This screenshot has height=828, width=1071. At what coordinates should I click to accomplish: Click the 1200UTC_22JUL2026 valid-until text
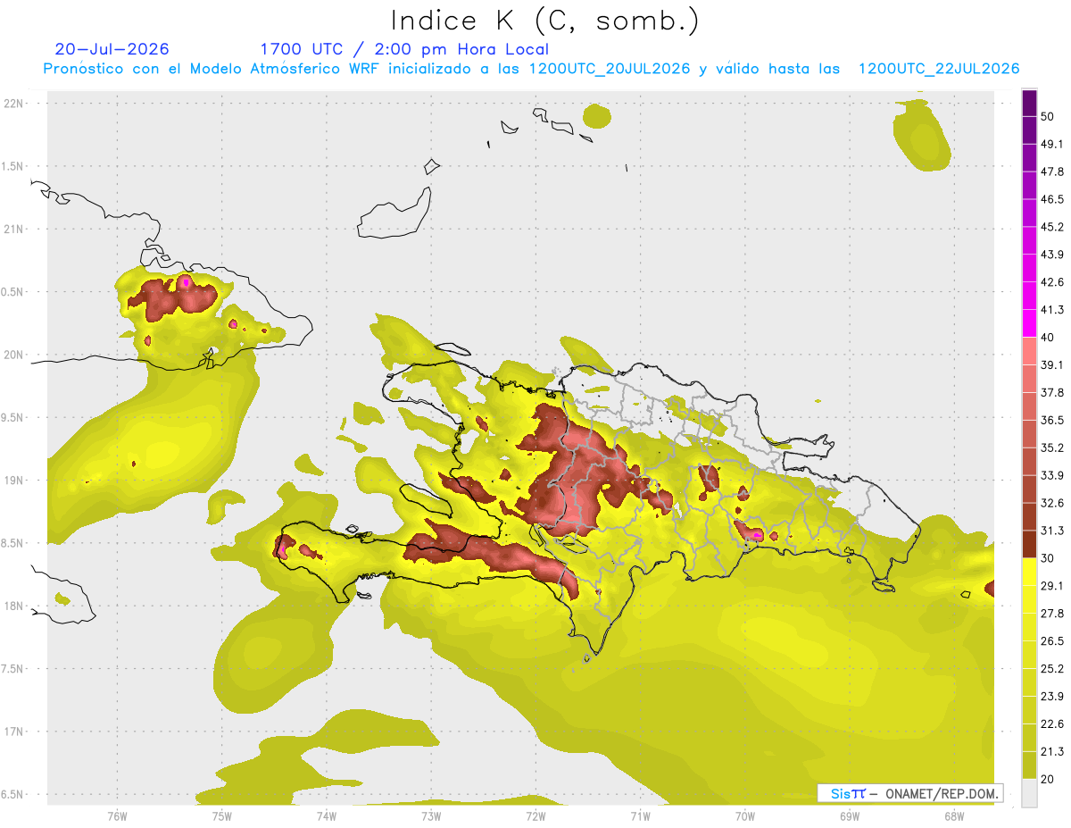[938, 69]
